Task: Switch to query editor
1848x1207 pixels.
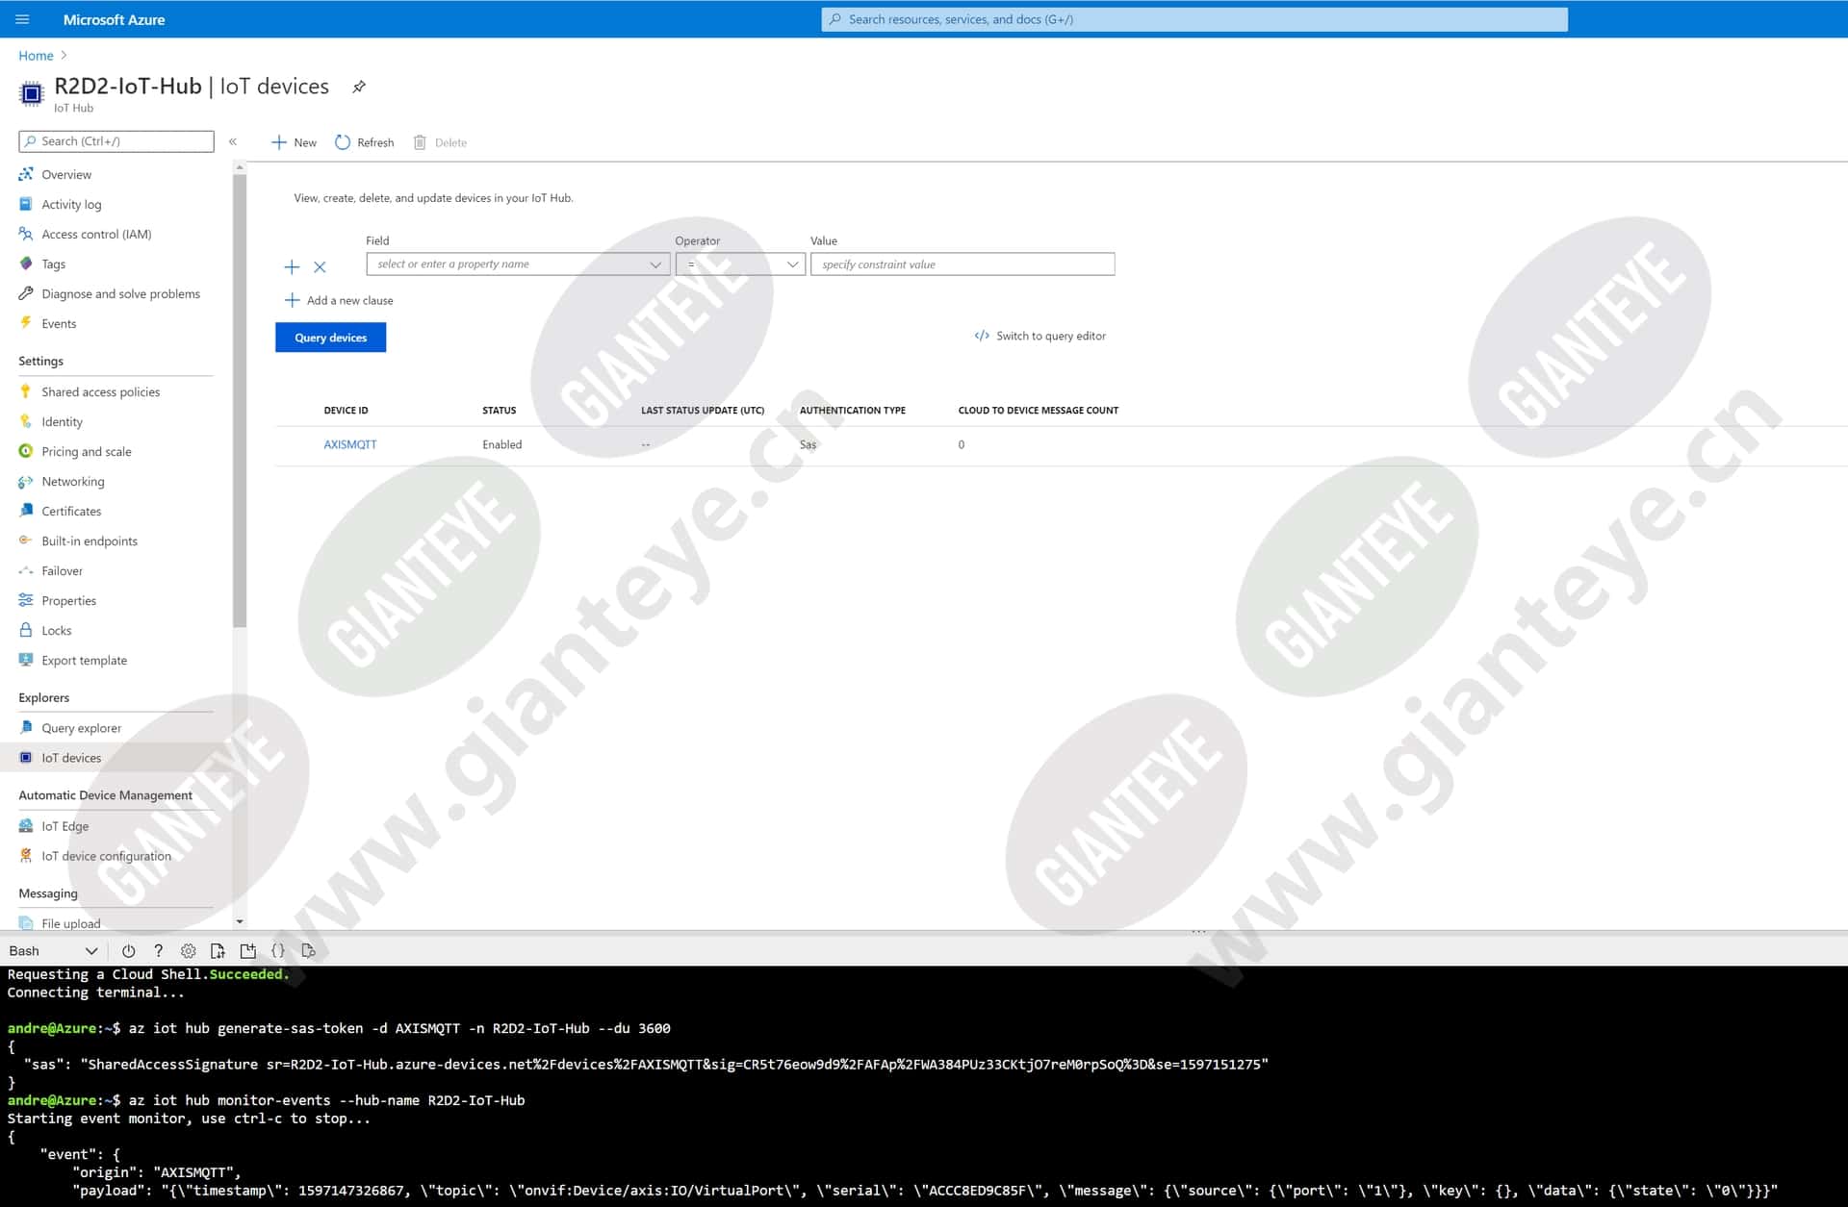Action: (x=1039, y=336)
